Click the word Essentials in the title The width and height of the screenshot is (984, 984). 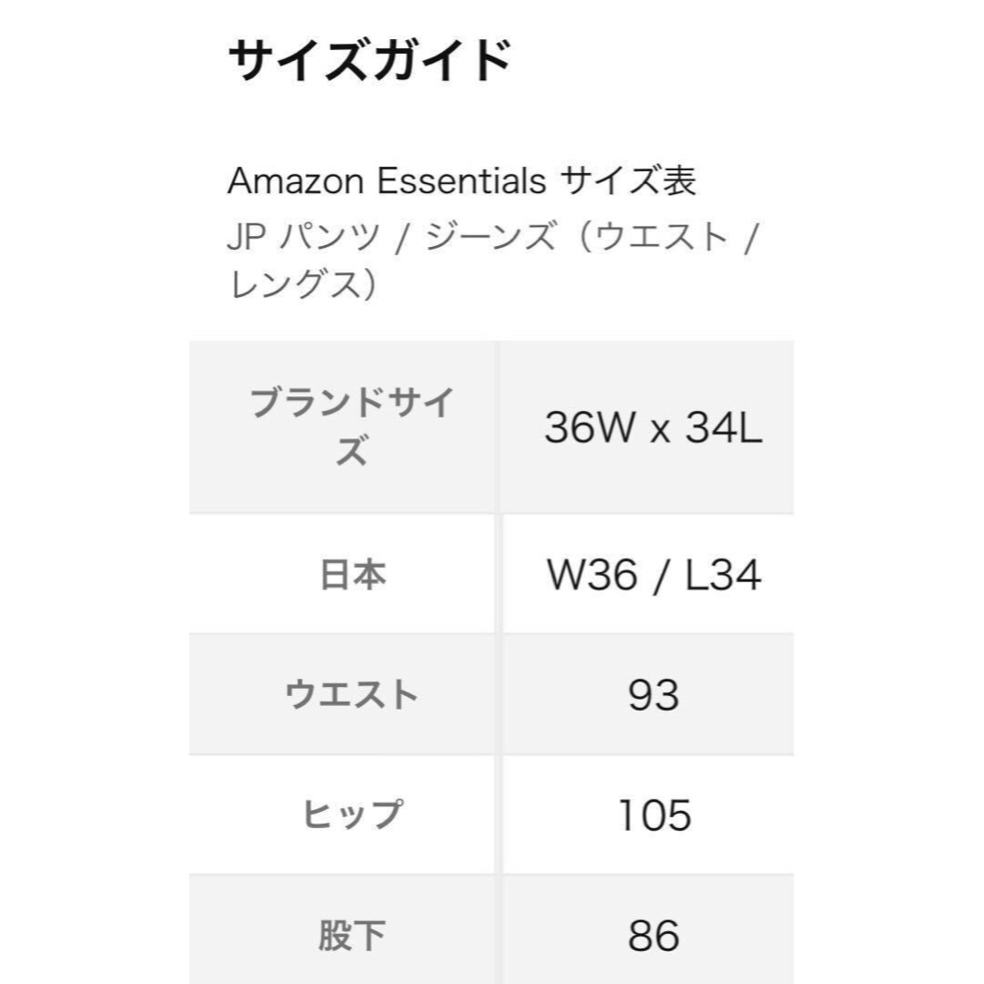[462, 181]
